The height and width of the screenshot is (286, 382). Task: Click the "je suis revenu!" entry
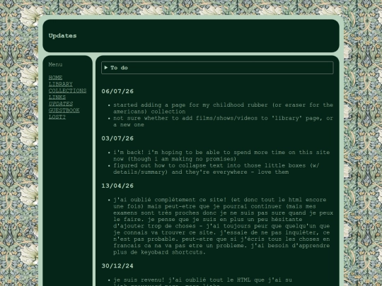[x=203, y=282]
